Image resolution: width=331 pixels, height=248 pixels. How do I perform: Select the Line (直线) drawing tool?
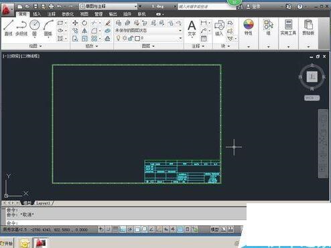[x=8, y=28]
